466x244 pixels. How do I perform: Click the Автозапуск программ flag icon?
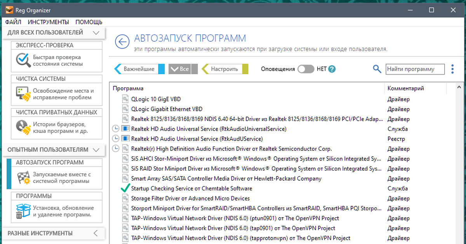(x=23, y=178)
